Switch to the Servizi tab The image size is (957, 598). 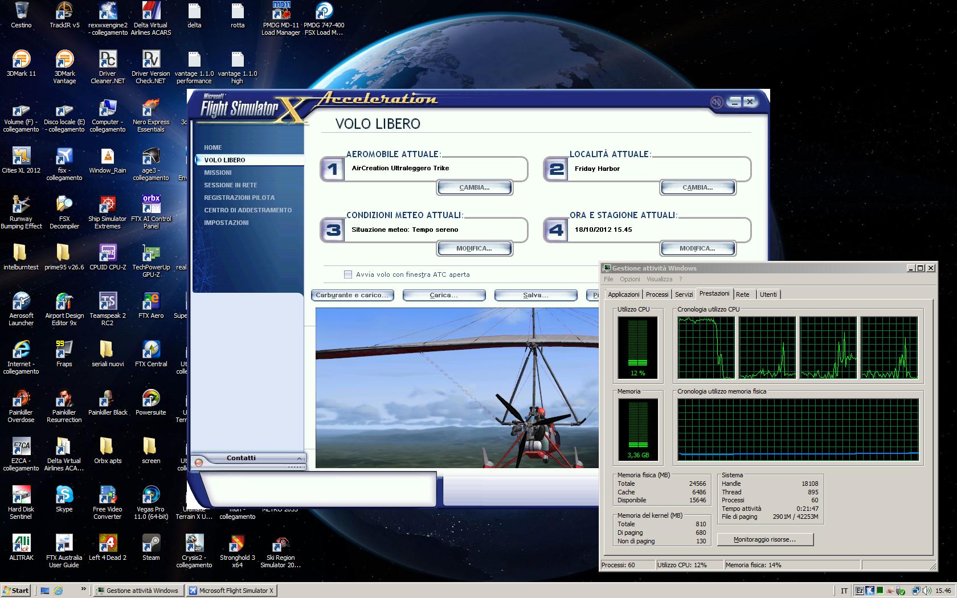click(x=684, y=294)
